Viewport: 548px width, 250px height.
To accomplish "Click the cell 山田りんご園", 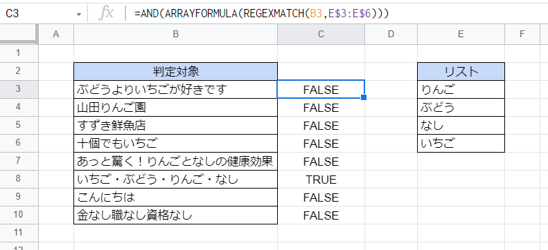I will [x=176, y=107].
